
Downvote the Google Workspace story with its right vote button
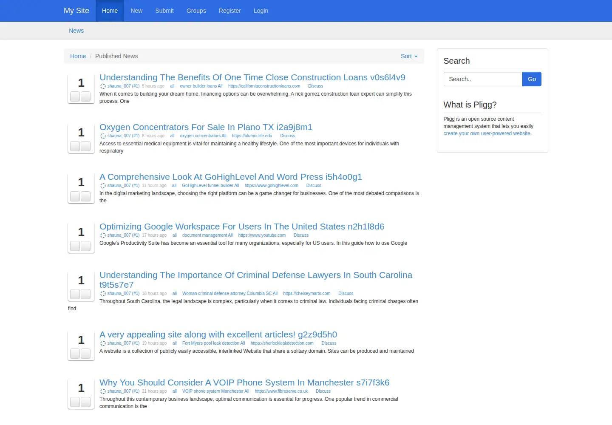(x=86, y=246)
